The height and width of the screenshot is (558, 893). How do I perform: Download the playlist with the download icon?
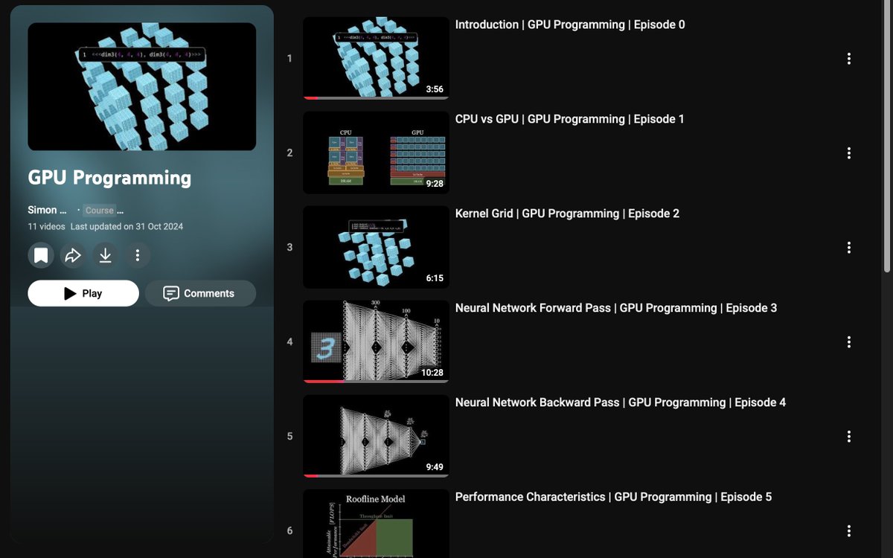[105, 255]
